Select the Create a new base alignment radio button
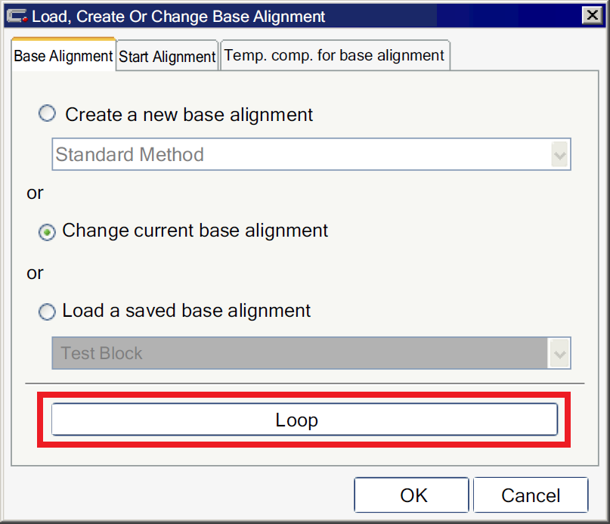This screenshot has height=524, width=610. pos(48,114)
